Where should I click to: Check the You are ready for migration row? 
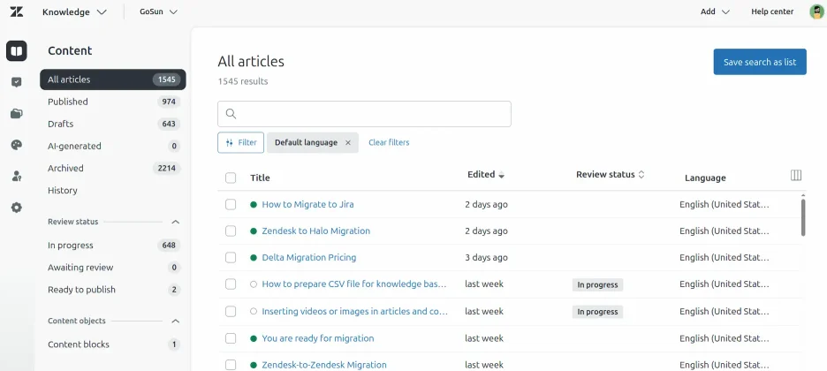231,338
